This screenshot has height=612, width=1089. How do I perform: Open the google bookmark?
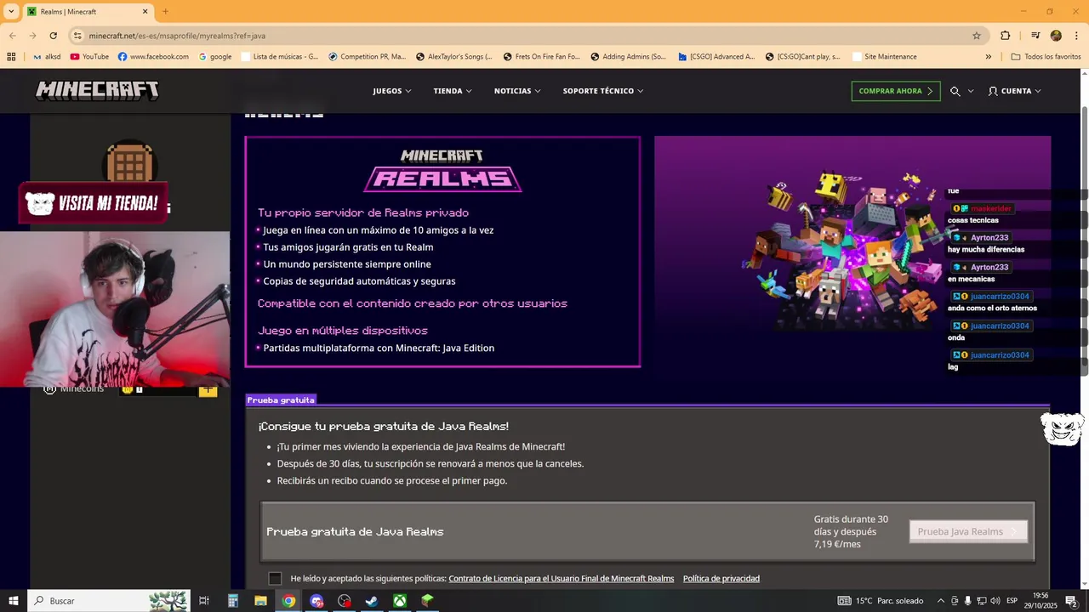click(215, 57)
